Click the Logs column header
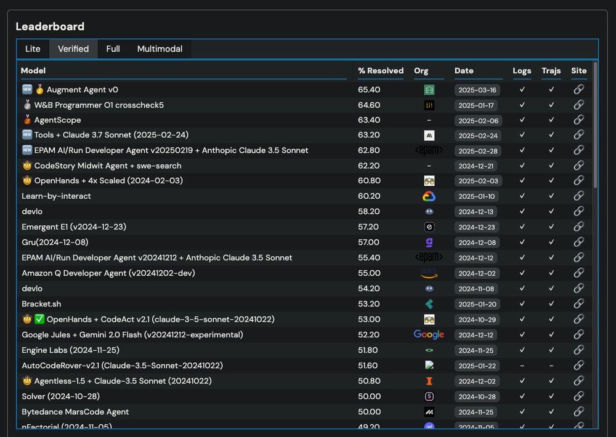Screen dimensions: 616x437 point(522,71)
